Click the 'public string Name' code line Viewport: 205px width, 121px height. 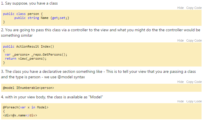pyautogui.click(x=42, y=18)
